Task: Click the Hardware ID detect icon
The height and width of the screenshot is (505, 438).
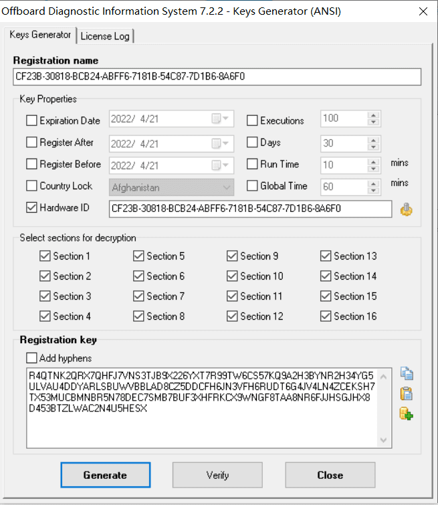Action: coord(406,209)
